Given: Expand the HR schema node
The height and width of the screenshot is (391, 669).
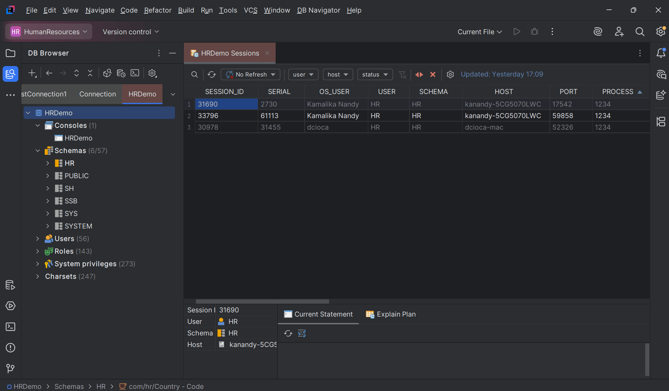Looking at the screenshot, I should tap(48, 163).
